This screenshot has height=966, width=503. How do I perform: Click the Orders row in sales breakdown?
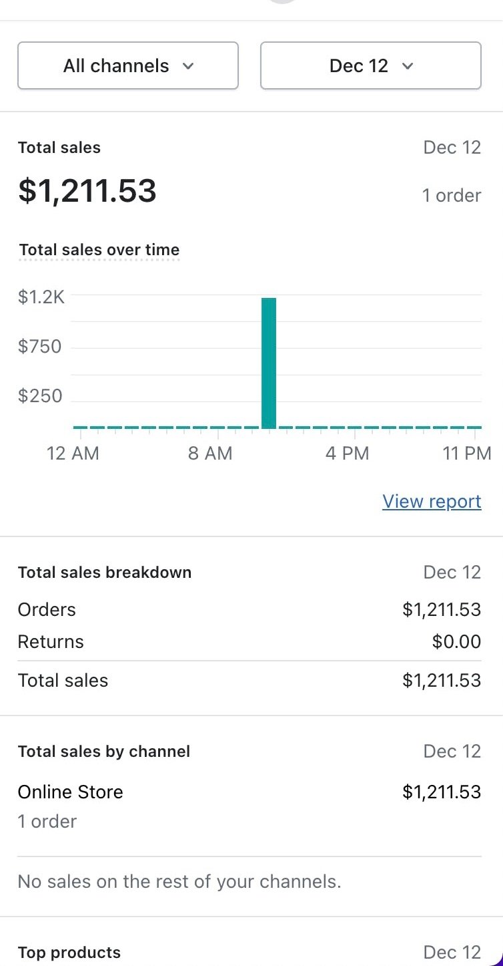[x=47, y=609]
